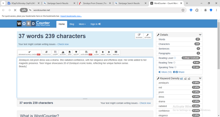Image resolution: width=220 pixels, height=117 pixels.
Task: Click Reading Time help icon
Action: coord(174,62)
